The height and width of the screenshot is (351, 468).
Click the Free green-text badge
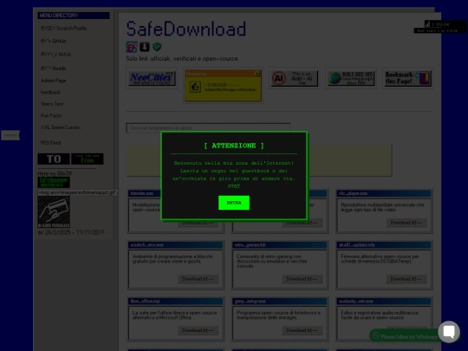click(88, 159)
